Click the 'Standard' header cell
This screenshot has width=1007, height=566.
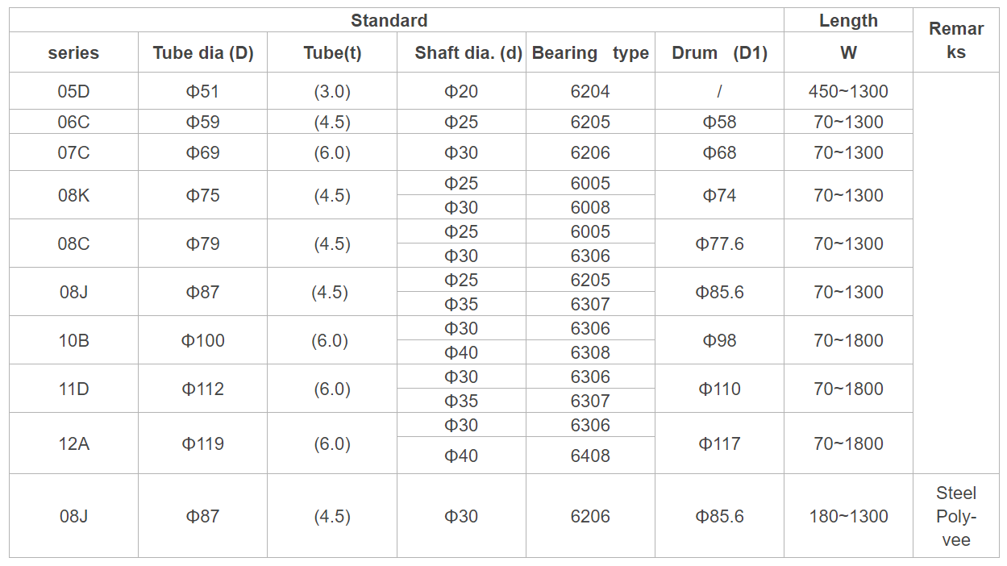tap(389, 21)
